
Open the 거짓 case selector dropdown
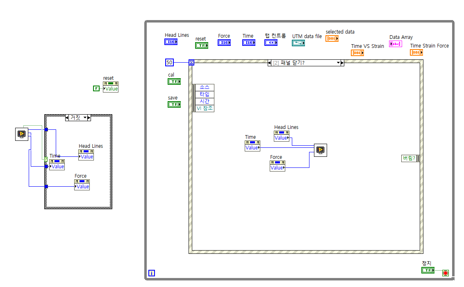click(85, 118)
